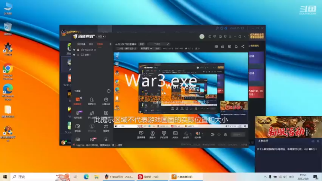Show hidden system tray icons

coord(265,177)
